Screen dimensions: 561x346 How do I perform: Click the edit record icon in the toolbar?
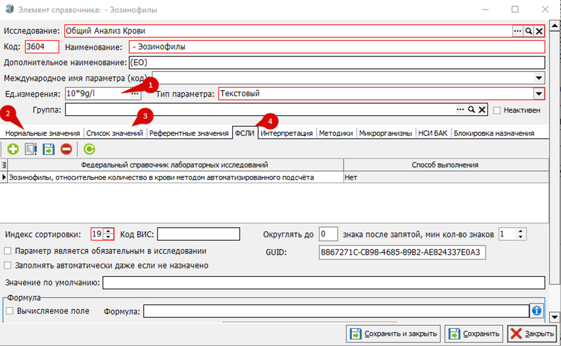click(x=31, y=149)
